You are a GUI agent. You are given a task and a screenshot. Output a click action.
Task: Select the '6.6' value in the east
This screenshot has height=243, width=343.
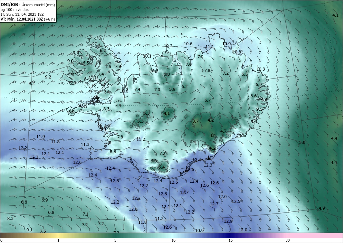coord(253,96)
